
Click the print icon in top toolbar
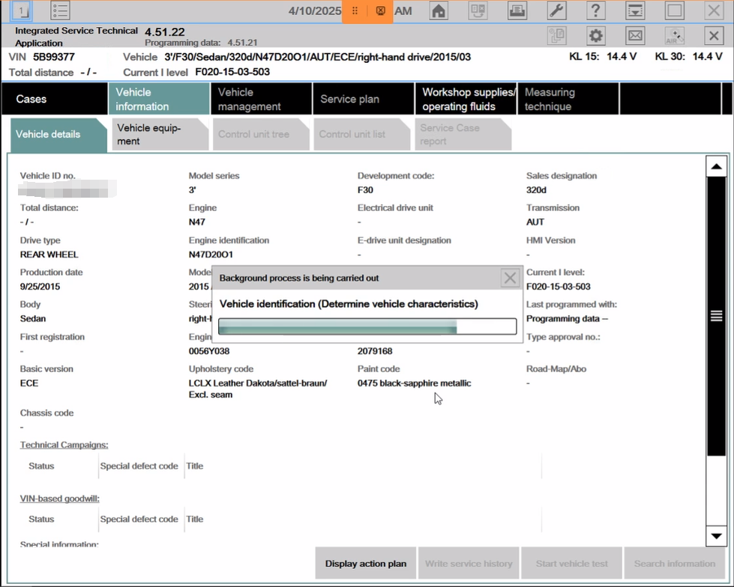tap(517, 11)
